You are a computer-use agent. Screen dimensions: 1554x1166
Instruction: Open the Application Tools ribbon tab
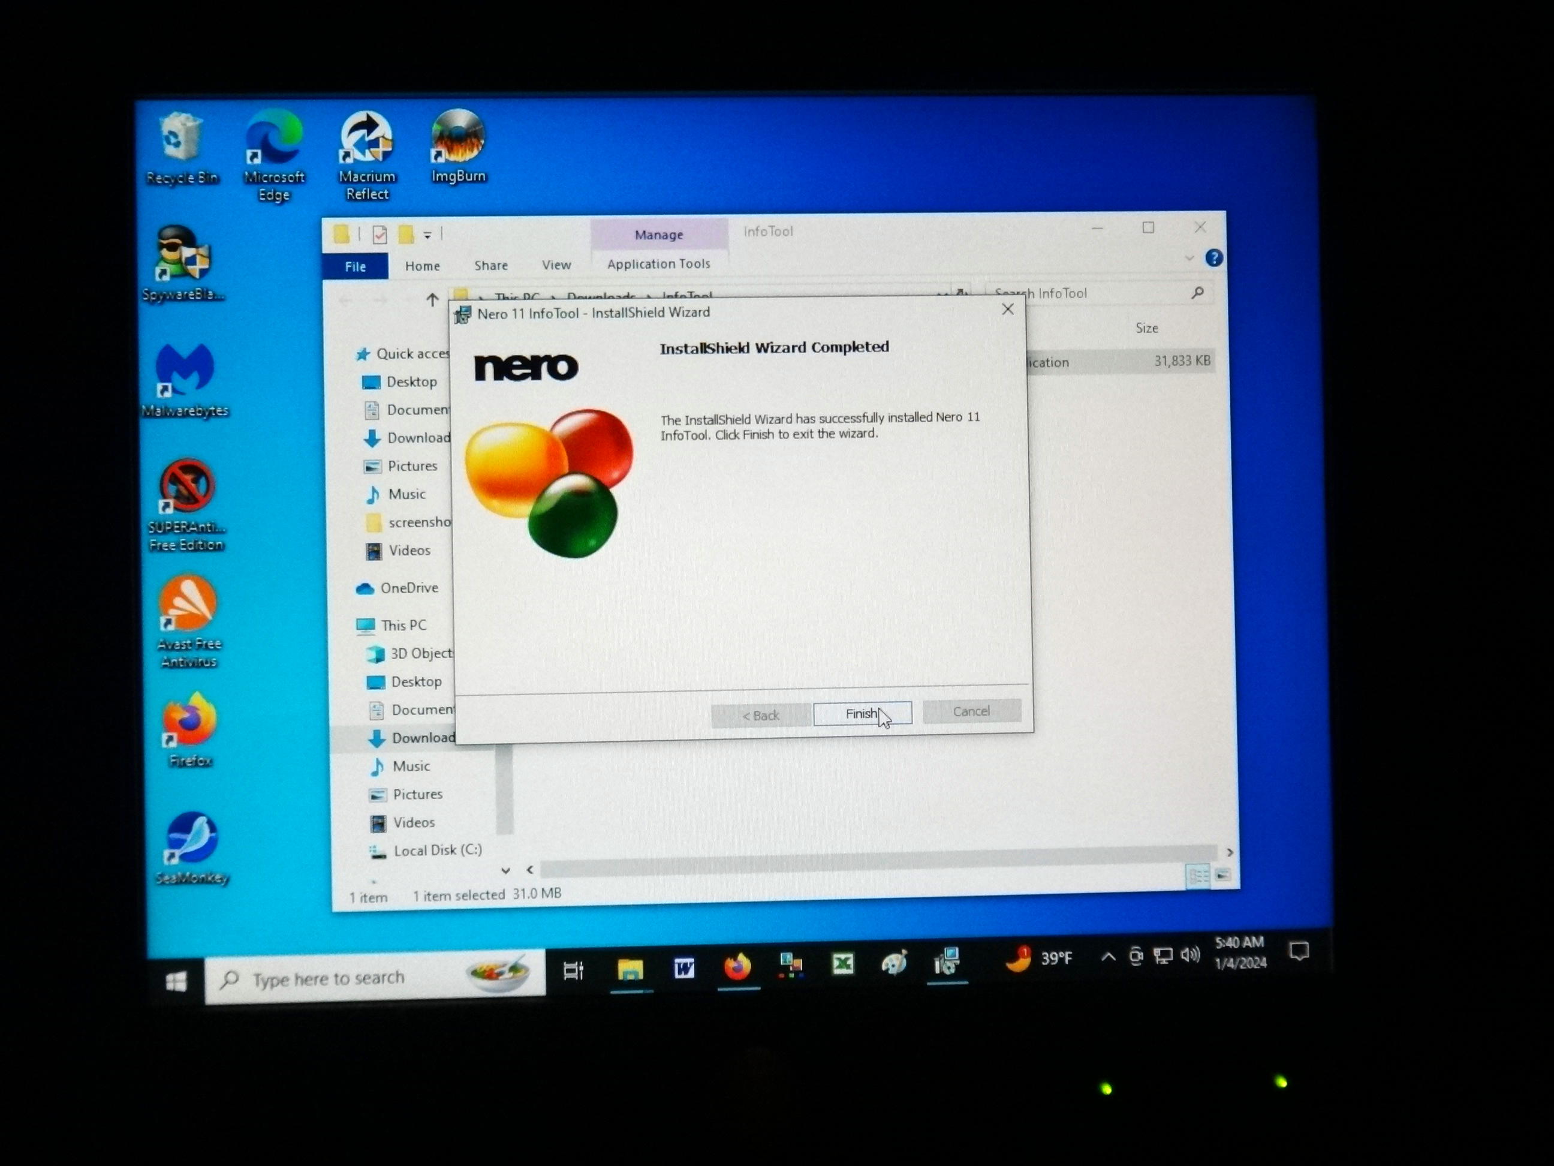[658, 263]
